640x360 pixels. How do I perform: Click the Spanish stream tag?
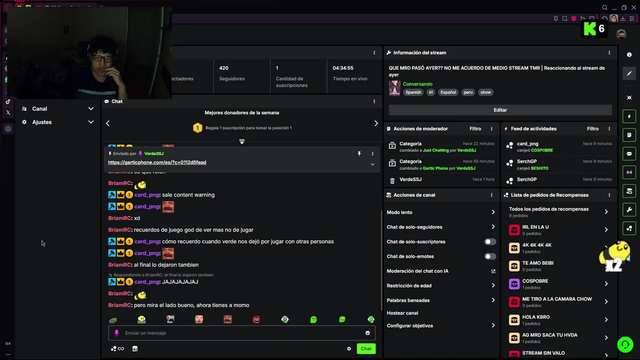413,92
